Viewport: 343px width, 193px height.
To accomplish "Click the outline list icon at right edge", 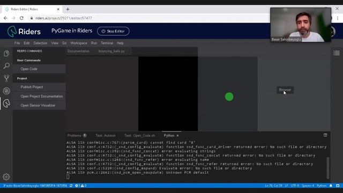I will [x=337, y=53].
